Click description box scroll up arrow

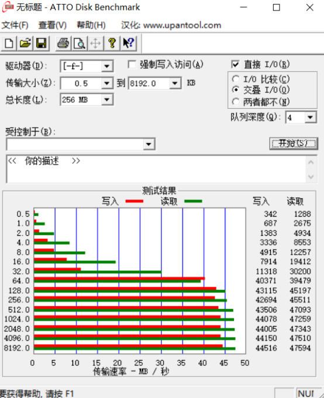click(x=311, y=162)
